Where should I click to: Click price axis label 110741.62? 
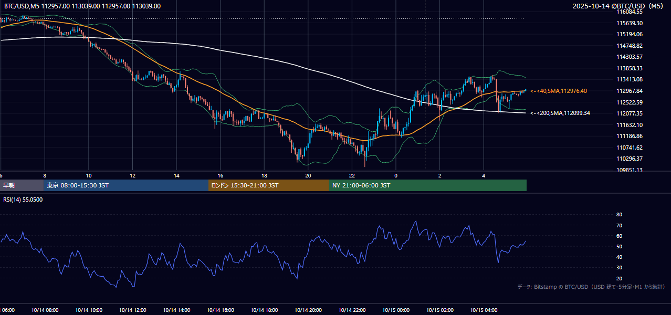[x=630, y=148]
